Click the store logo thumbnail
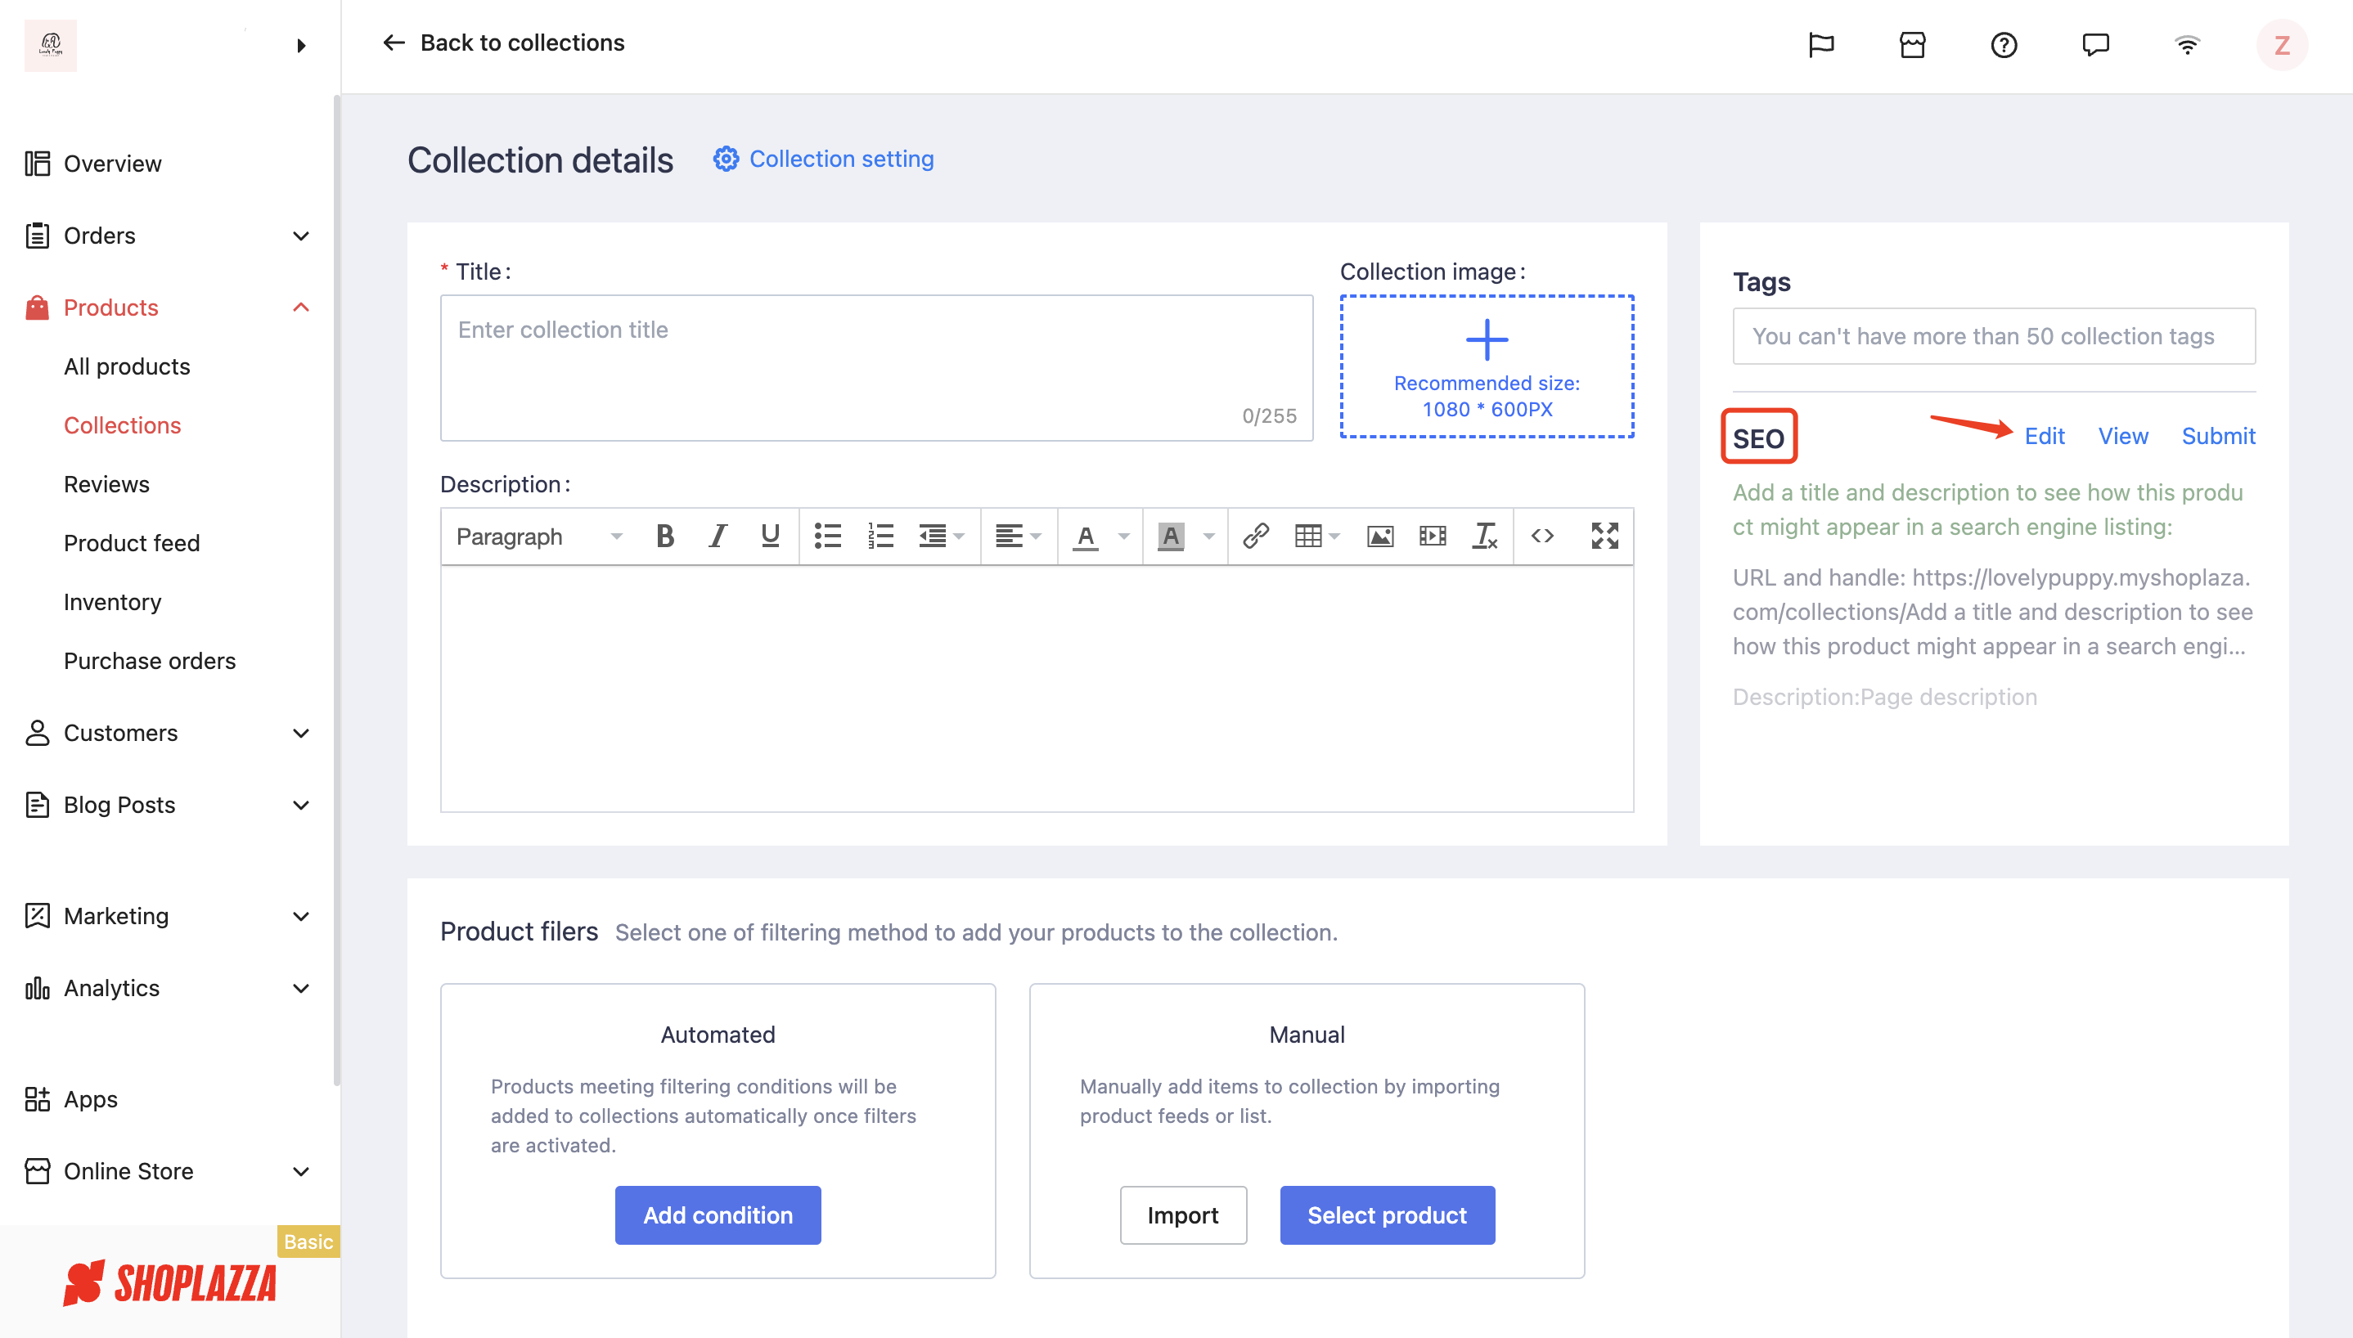2353x1338 pixels. (x=51, y=45)
